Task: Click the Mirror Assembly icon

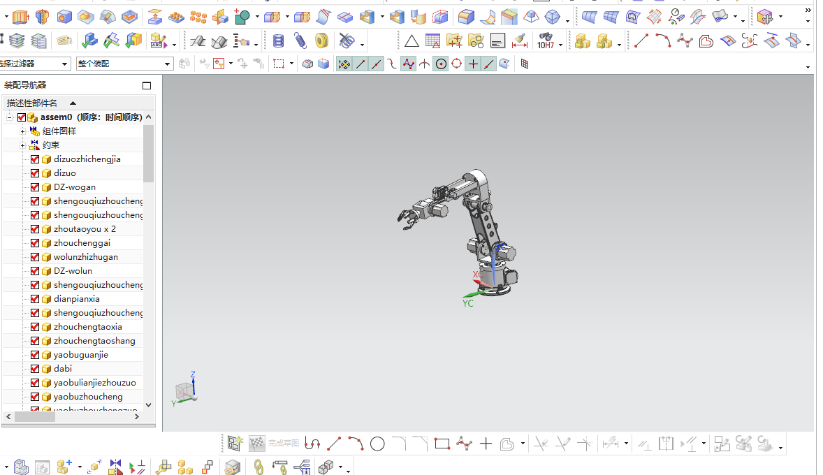Action: coord(115,467)
